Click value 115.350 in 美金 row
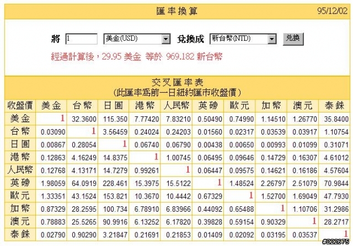The height and width of the screenshot is (246, 353). pos(115,119)
